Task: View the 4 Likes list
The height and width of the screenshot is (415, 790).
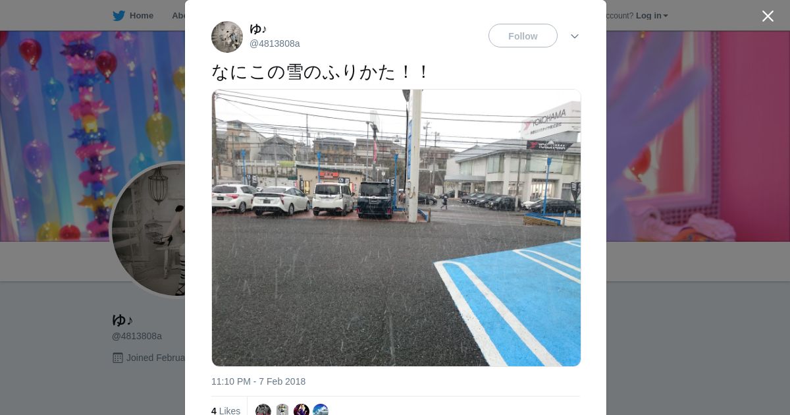Action: pos(226,411)
